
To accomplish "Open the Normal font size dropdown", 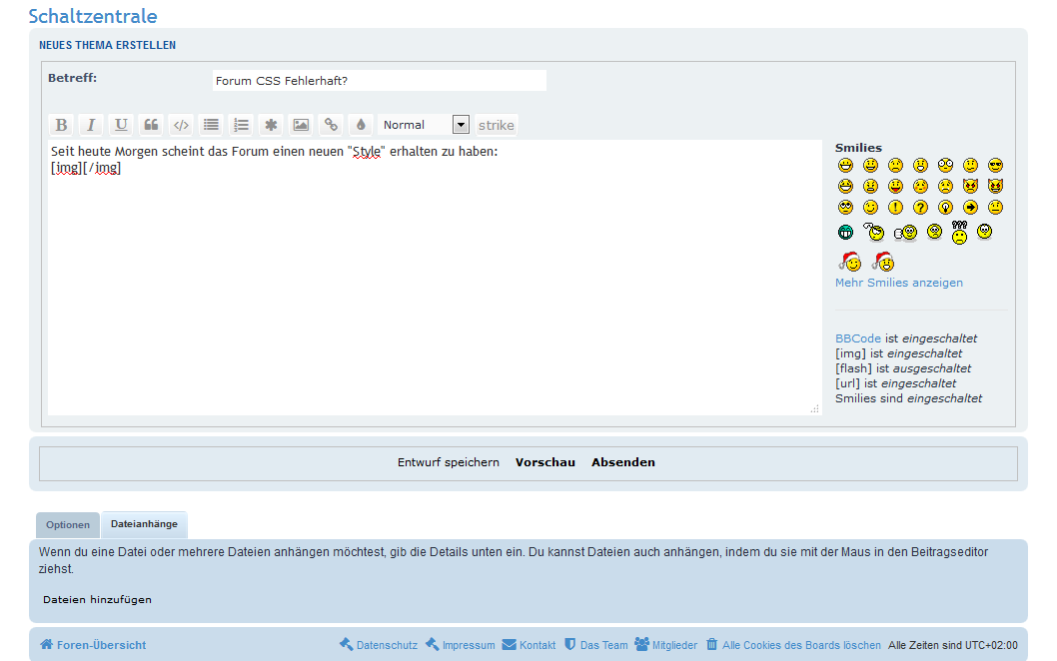I will click(x=424, y=125).
